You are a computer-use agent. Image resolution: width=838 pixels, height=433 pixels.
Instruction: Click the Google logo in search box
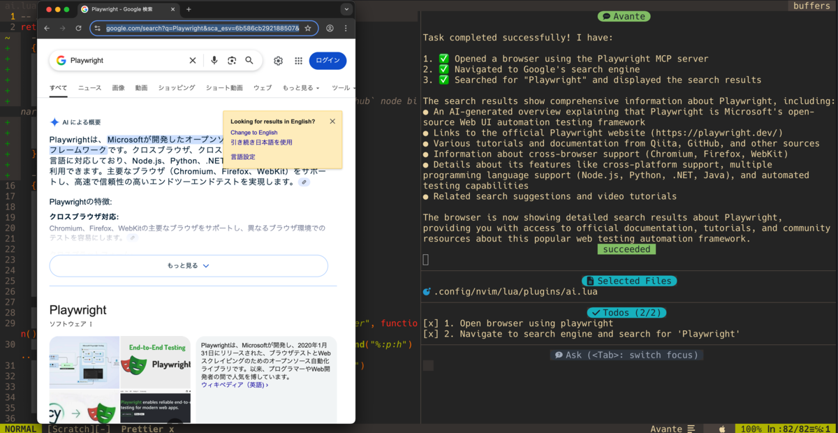(x=61, y=61)
